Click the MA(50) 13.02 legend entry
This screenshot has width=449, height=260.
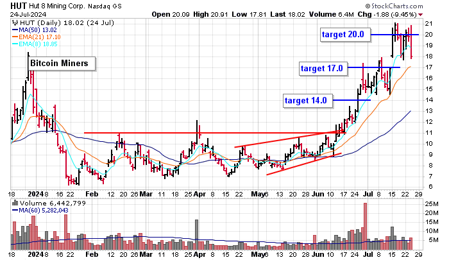(x=35, y=30)
